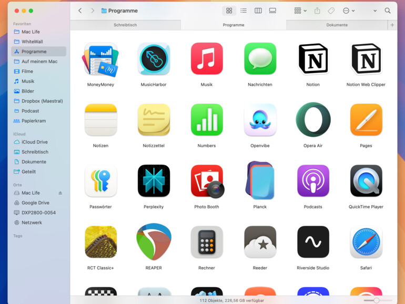The height and width of the screenshot is (304, 405).
Task: Open Dropbox (Maestral) in sidebar
Action: coord(39,101)
